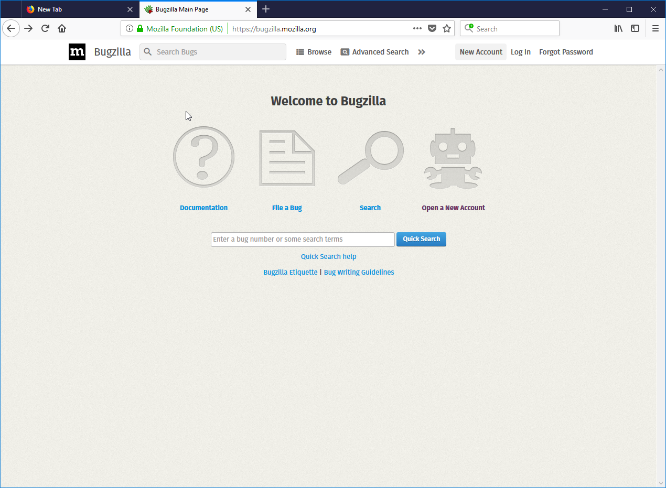Click the Mozilla 'm' logo icon
Viewport: 666px width, 488px height.
[77, 52]
